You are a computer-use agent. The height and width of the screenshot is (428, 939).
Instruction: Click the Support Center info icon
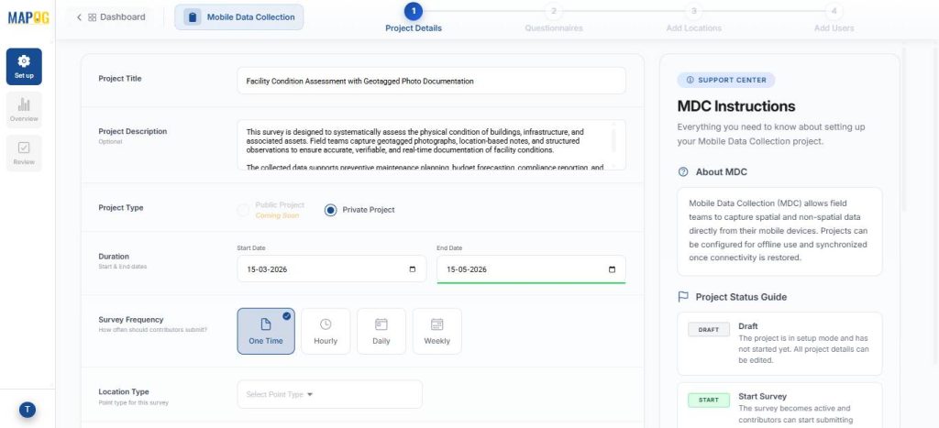pos(690,81)
